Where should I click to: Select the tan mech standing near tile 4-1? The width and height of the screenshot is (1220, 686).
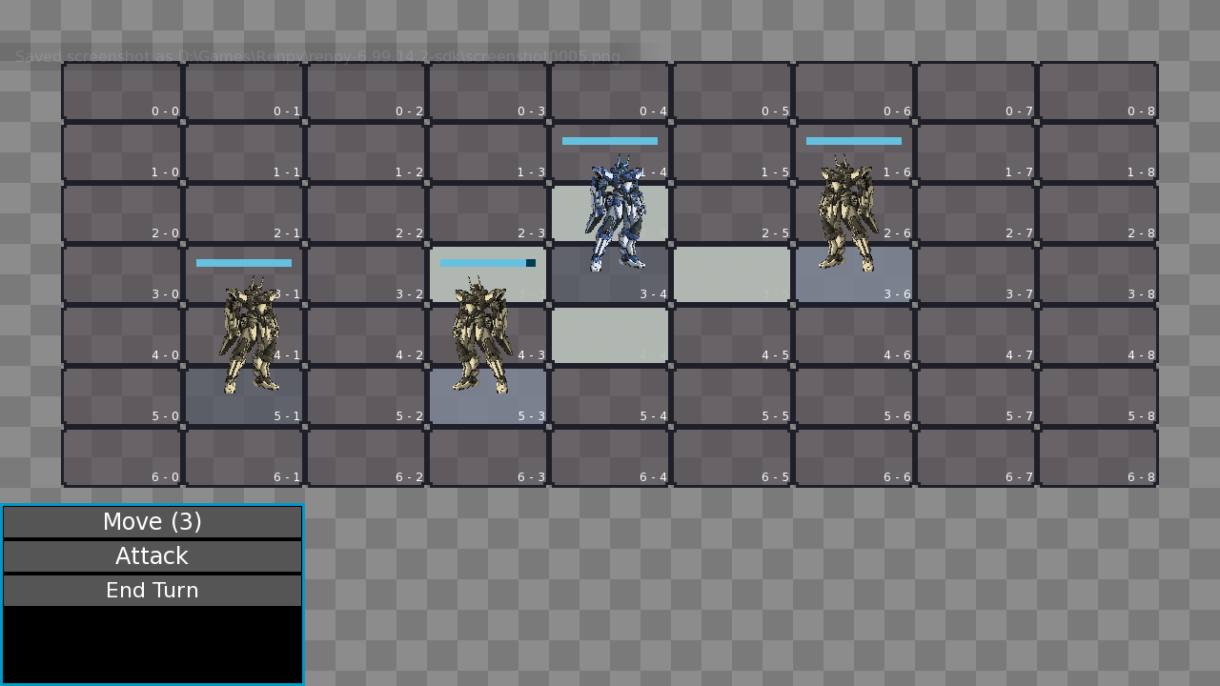click(250, 335)
